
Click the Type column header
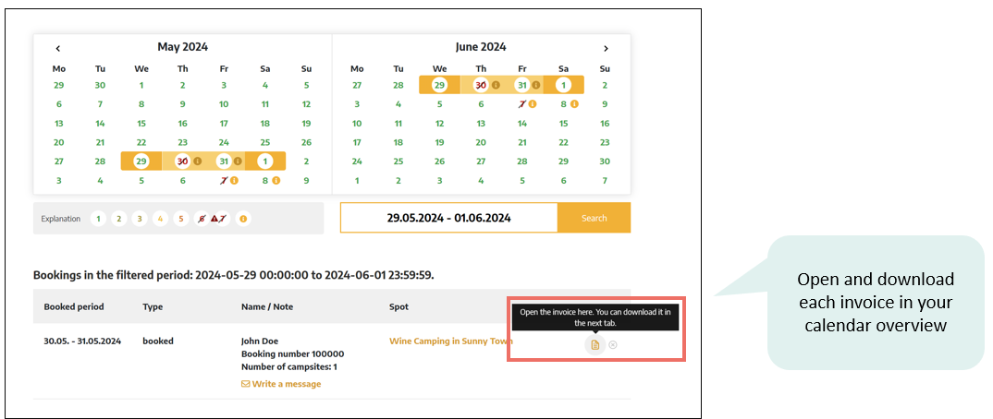(x=153, y=306)
